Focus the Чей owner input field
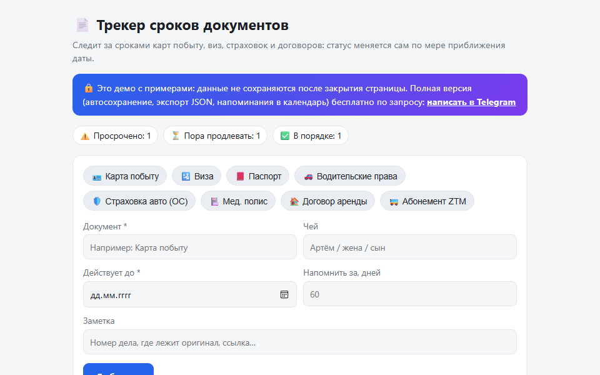Image resolution: width=600 pixels, height=375 pixels. click(x=410, y=247)
